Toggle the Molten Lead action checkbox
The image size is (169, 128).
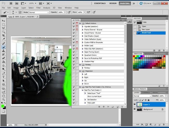[74, 46]
